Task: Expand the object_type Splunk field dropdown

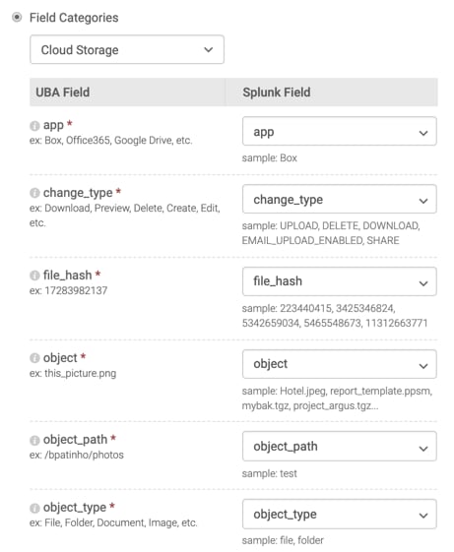Action: pyautogui.click(x=340, y=515)
